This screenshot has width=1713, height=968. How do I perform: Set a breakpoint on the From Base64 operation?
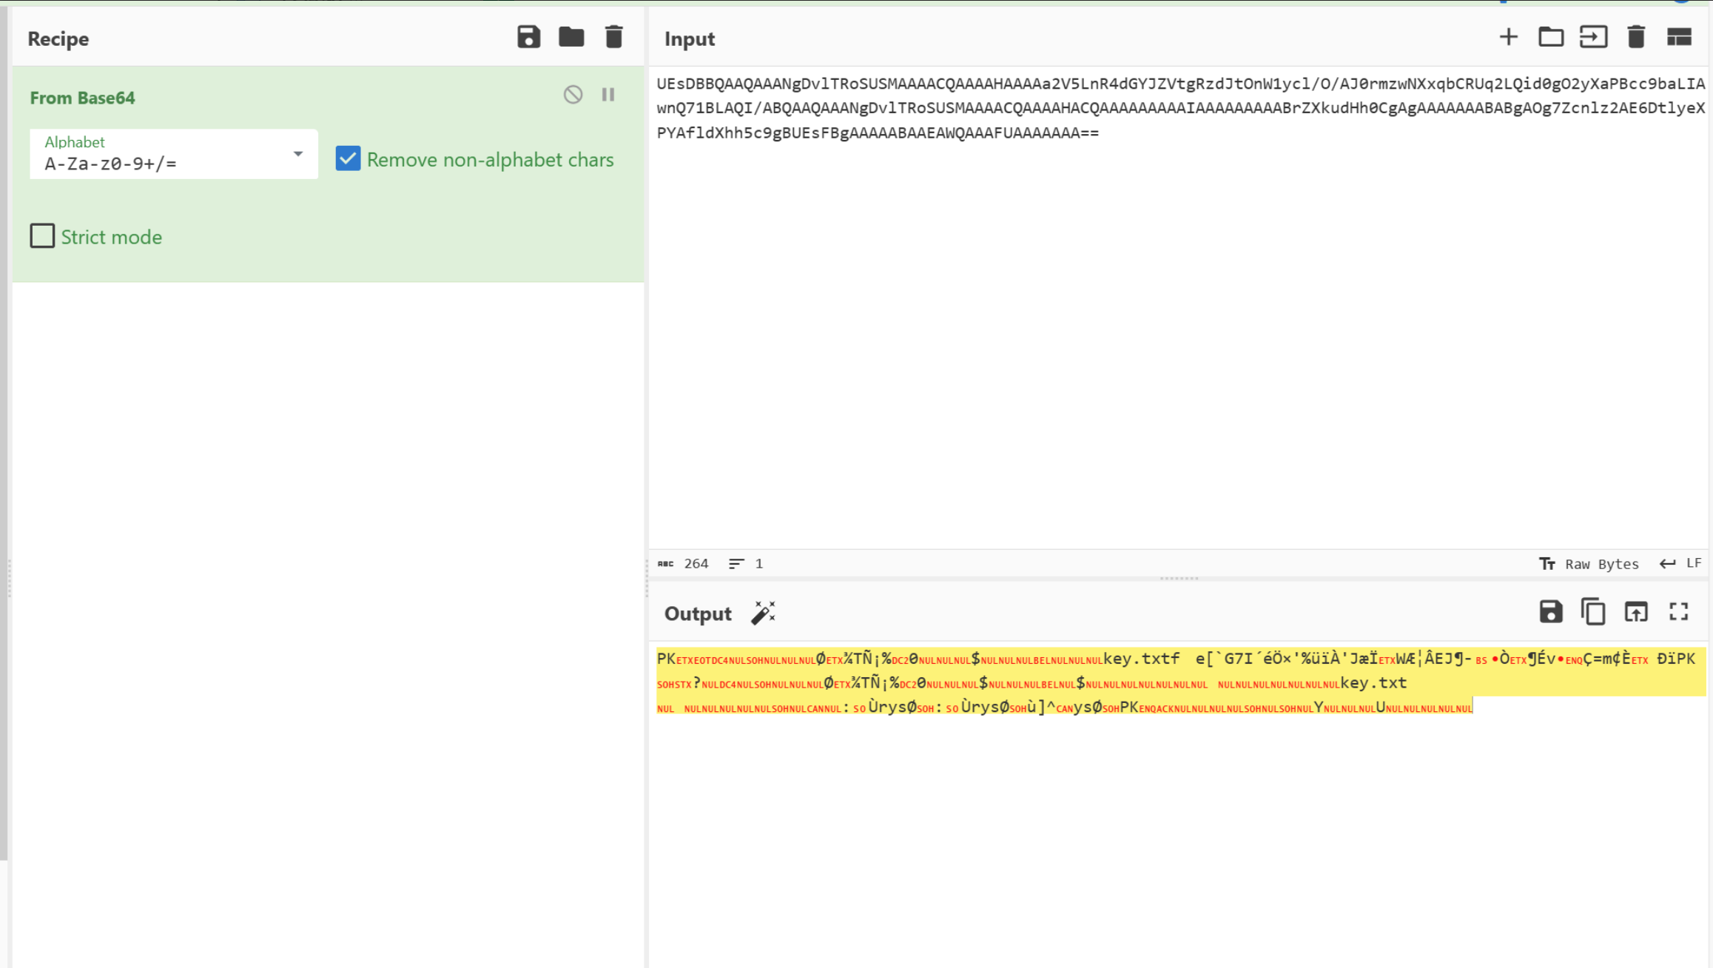(x=608, y=95)
